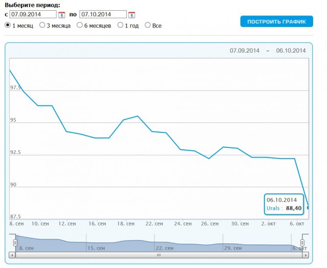Select the 3 месяца period option
Viewport: 327px width, 268px height.
coord(42,25)
